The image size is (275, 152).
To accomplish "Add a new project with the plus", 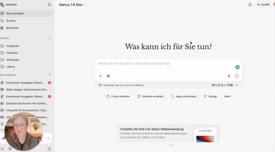I will pos(49,38).
